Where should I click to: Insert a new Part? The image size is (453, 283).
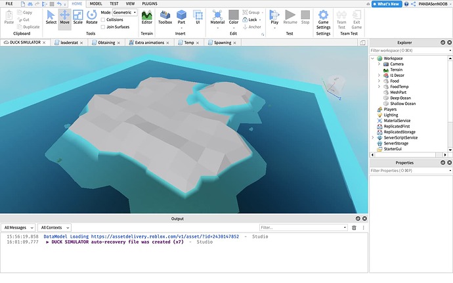pos(181,17)
